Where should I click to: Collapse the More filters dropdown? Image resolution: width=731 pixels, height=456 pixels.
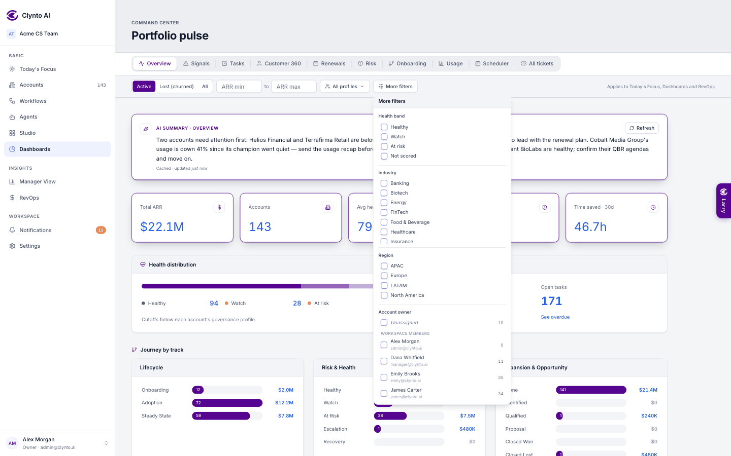coord(395,87)
